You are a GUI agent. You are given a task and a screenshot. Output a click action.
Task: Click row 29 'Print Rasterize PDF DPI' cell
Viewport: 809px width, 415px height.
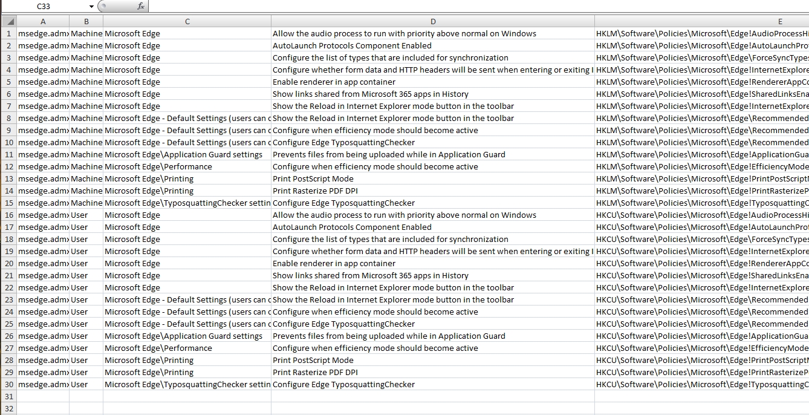[433, 372]
